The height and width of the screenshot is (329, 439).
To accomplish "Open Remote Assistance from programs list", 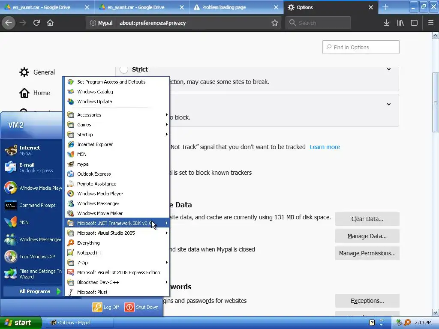I will [x=117, y=184].
